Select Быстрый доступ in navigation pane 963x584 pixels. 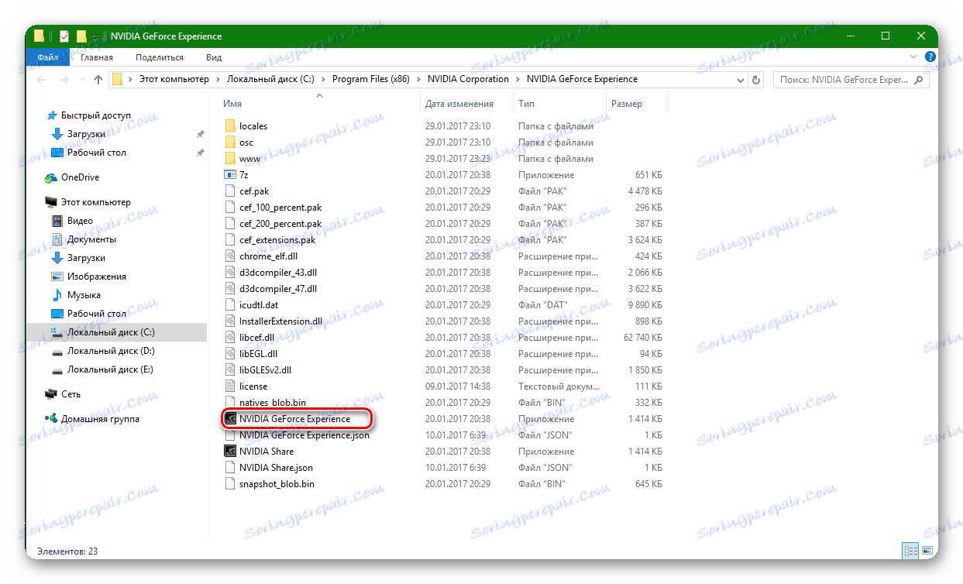[96, 115]
